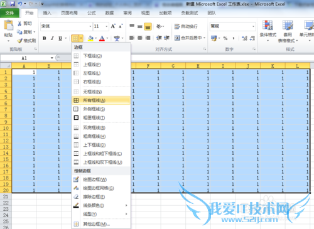Choose 绘图边框(W) draw border
The height and width of the screenshot is (229, 314).
(x=101, y=179)
